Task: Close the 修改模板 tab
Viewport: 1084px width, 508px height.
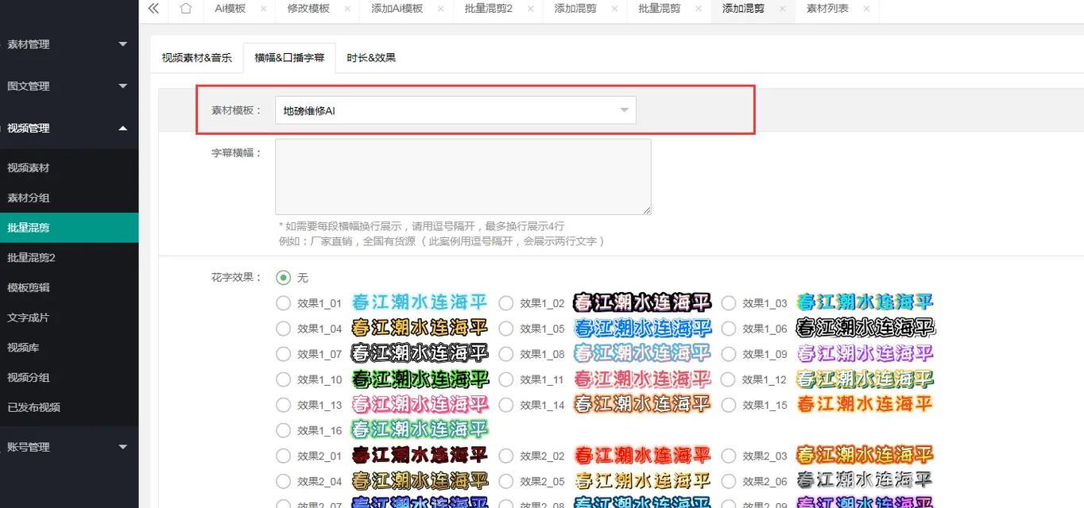Action: (x=346, y=9)
